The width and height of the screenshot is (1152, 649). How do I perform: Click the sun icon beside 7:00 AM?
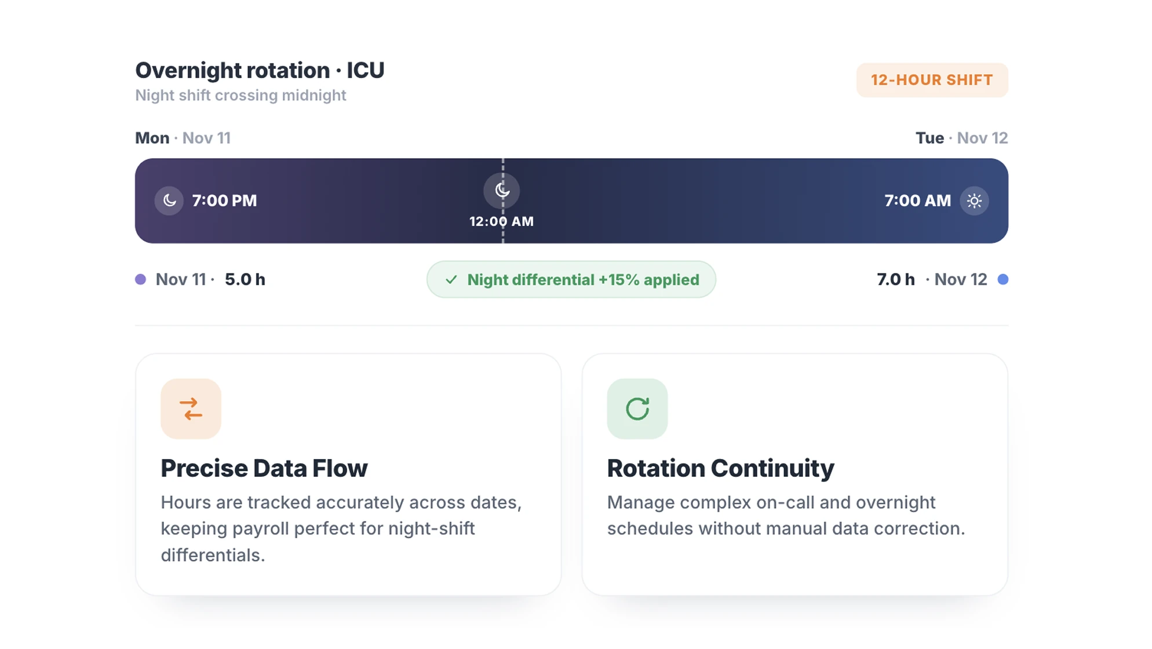pyautogui.click(x=974, y=201)
